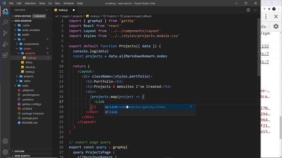
Task: Open Manage gear in activity bar
Action: coord(5,152)
